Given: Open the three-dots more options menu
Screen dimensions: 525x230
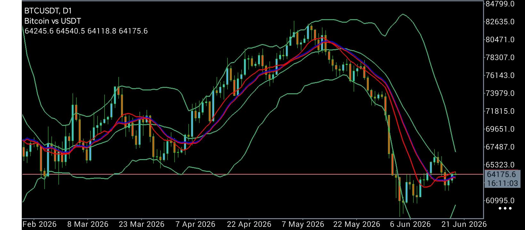Looking at the screenshot, I should coord(505,209).
